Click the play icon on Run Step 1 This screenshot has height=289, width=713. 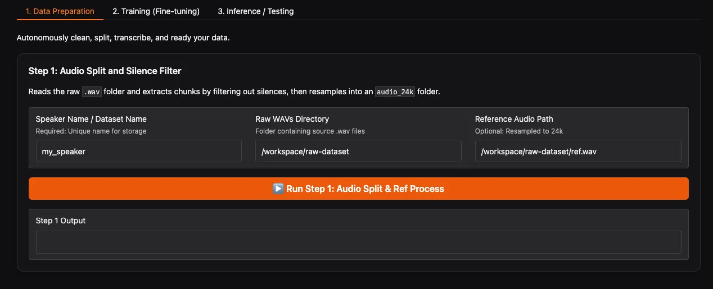pos(278,189)
